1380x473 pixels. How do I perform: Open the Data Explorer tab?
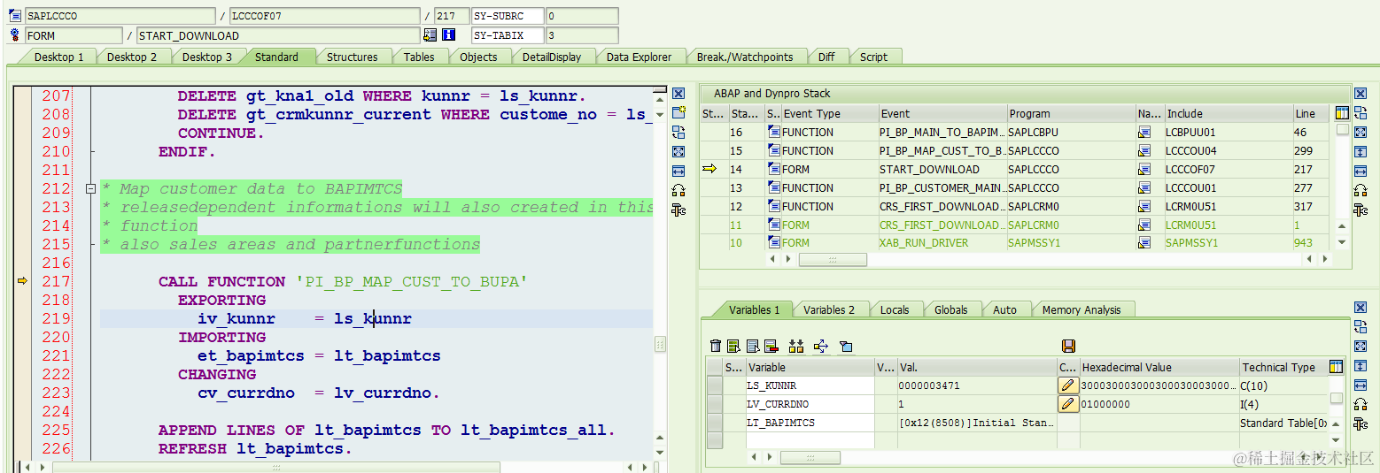click(639, 57)
